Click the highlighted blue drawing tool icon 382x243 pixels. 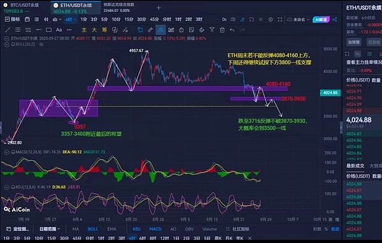[160, 30]
